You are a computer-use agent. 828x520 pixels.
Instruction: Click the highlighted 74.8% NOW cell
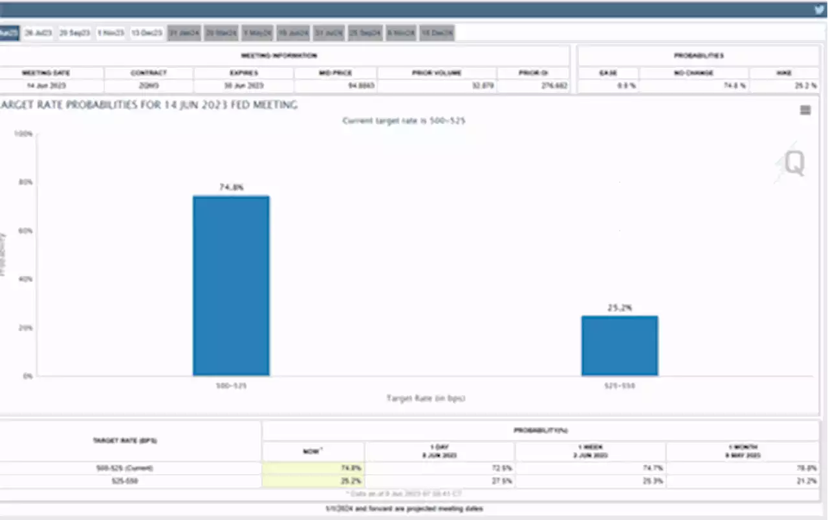313,468
